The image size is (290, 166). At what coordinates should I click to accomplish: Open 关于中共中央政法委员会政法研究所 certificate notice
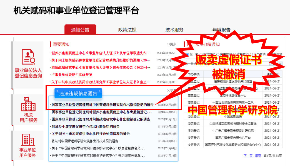[101, 82]
